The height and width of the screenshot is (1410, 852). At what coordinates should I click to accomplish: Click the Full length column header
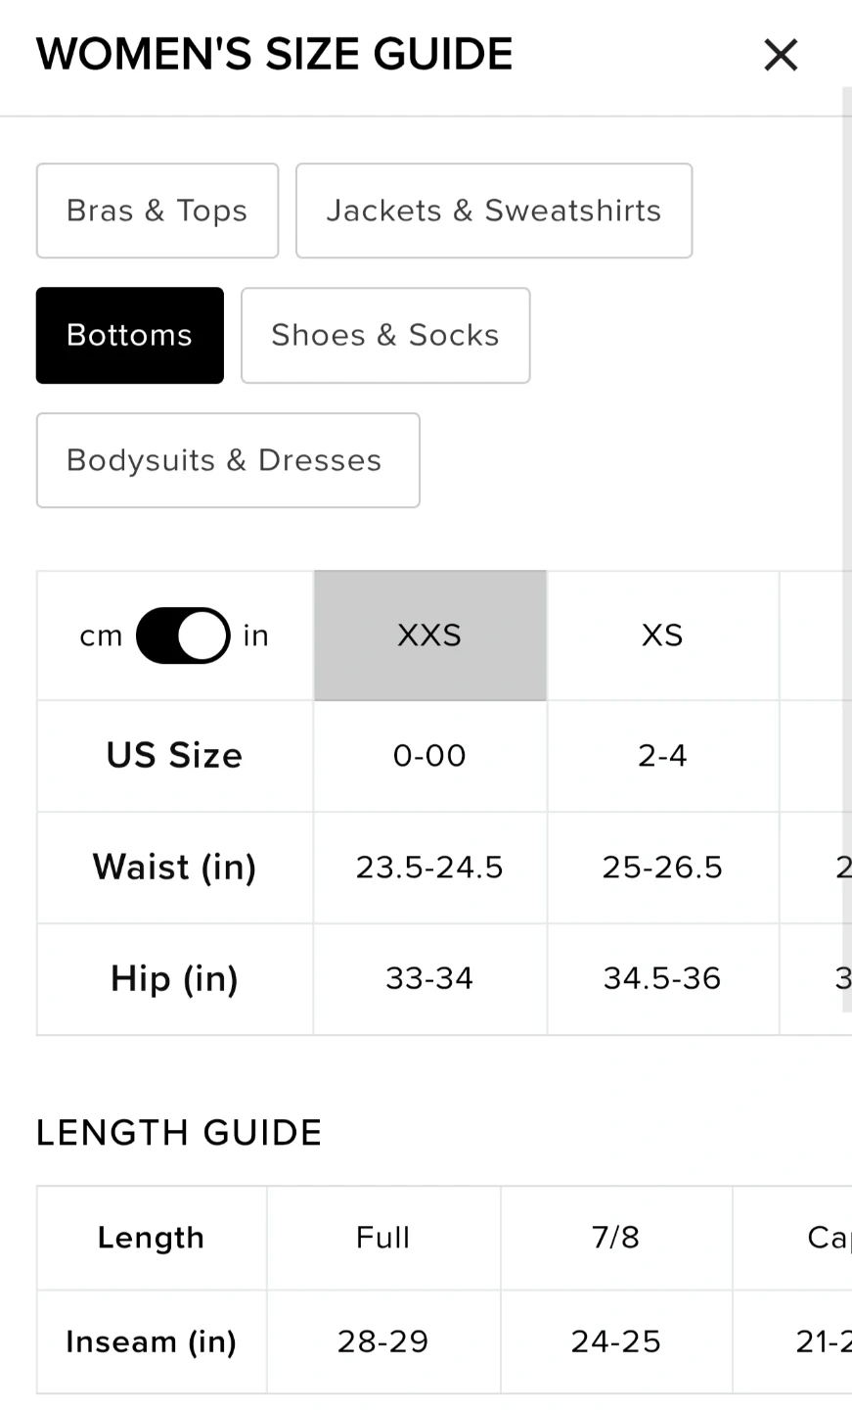[383, 1238]
